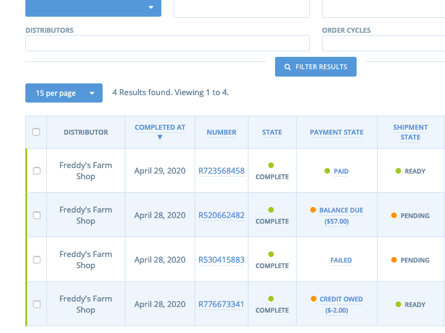This screenshot has width=445, height=333.
Task: Click green status dot in R723568458 State cell
Action: tap(271, 165)
